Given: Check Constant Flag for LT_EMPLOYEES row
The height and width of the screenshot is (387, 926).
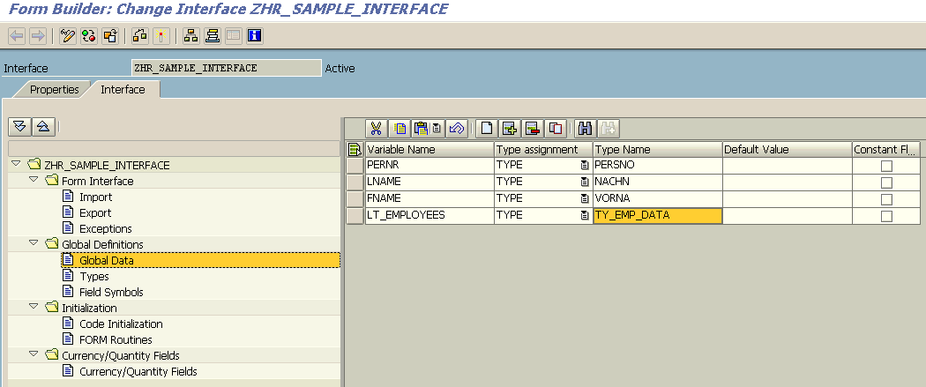Looking at the screenshot, I should [x=886, y=216].
